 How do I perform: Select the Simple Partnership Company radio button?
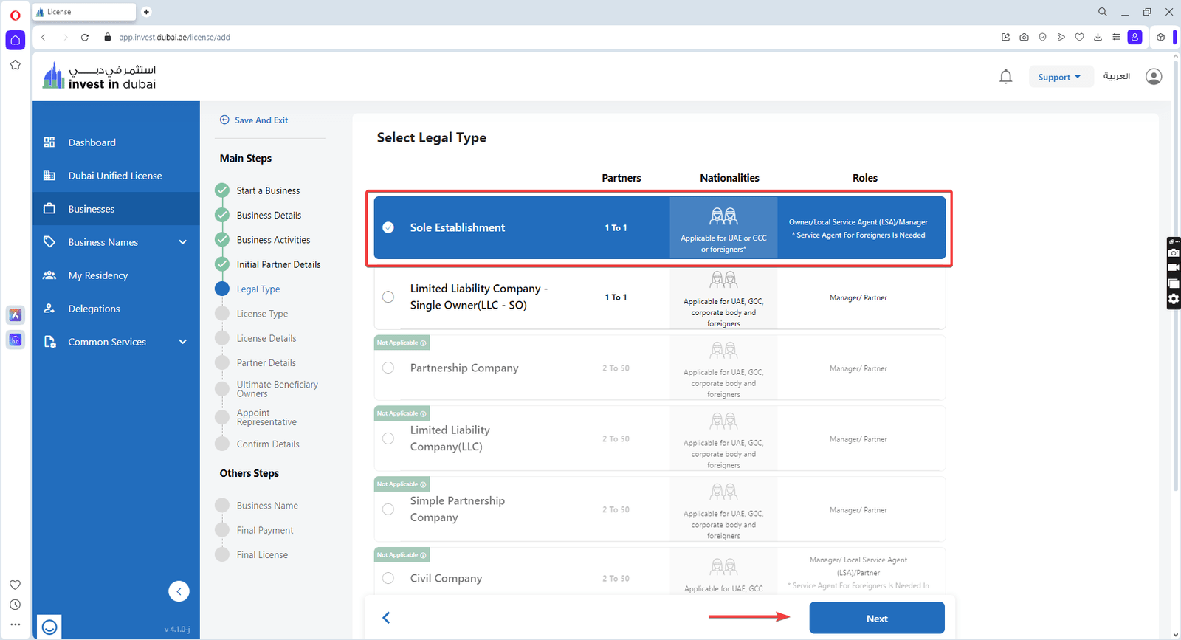point(388,509)
